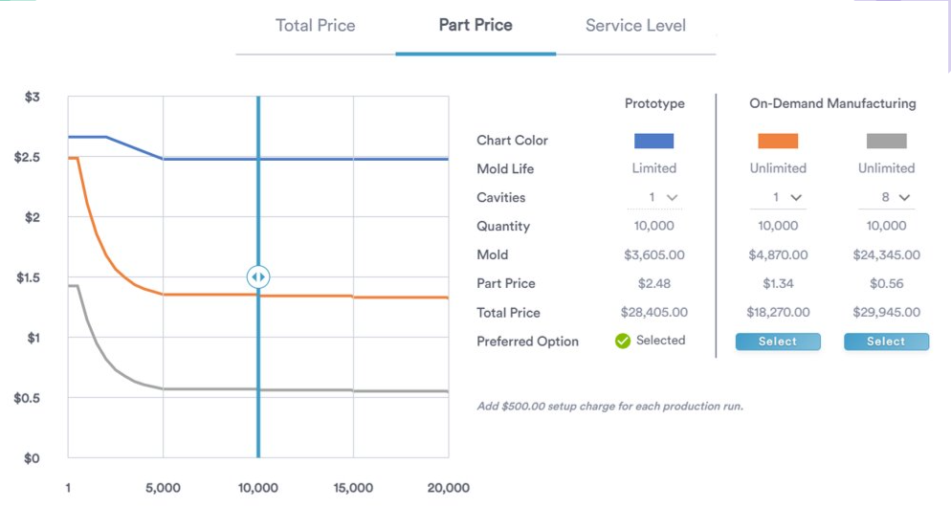The height and width of the screenshot is (508, 951).
Task: Select the gray 8-cavity manufacturing option
Action: [x=886, y=342]
